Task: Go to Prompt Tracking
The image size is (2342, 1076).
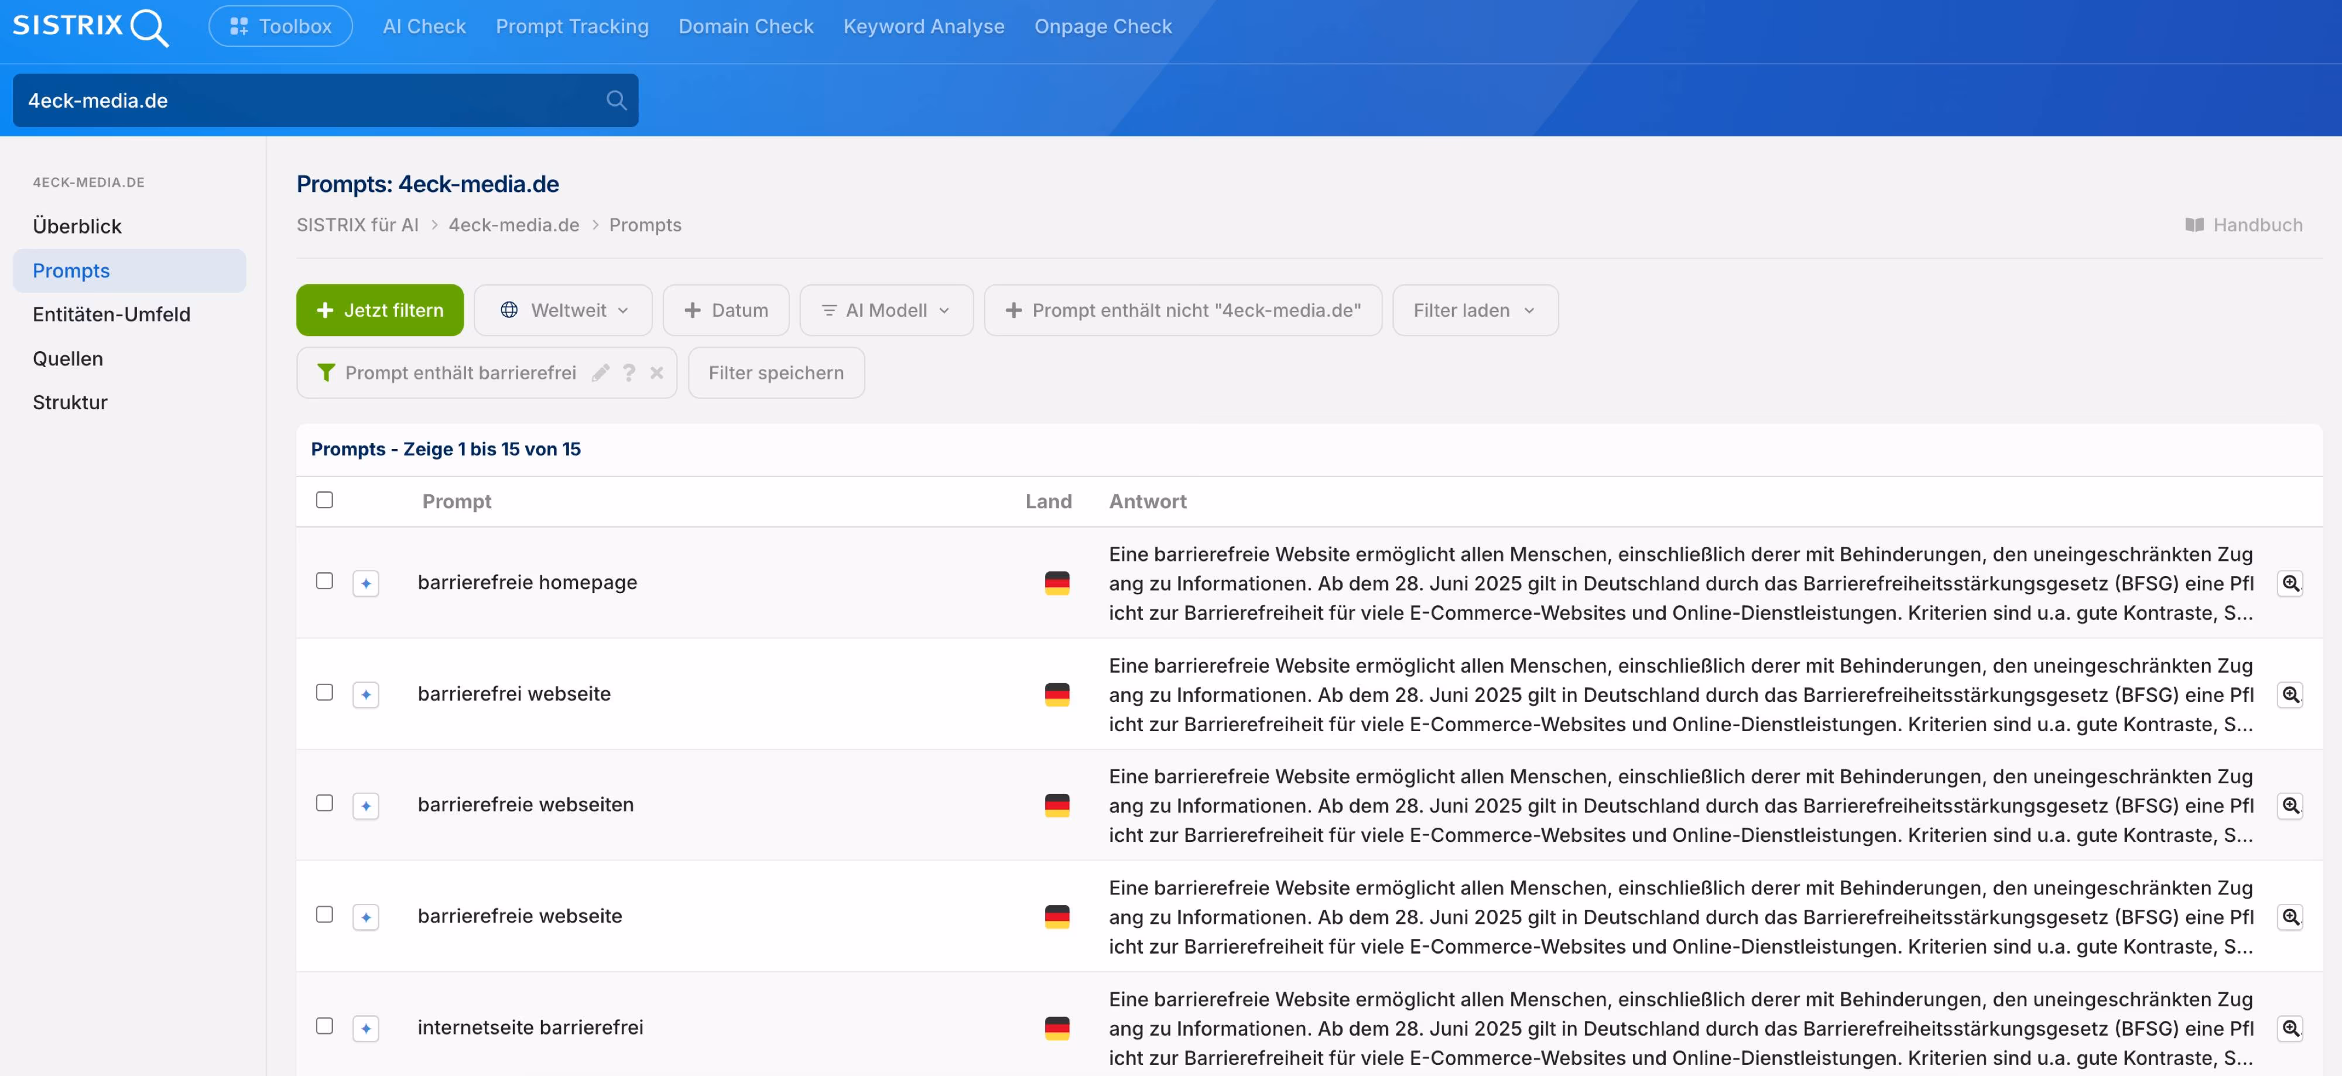Action: click(572, 26)
